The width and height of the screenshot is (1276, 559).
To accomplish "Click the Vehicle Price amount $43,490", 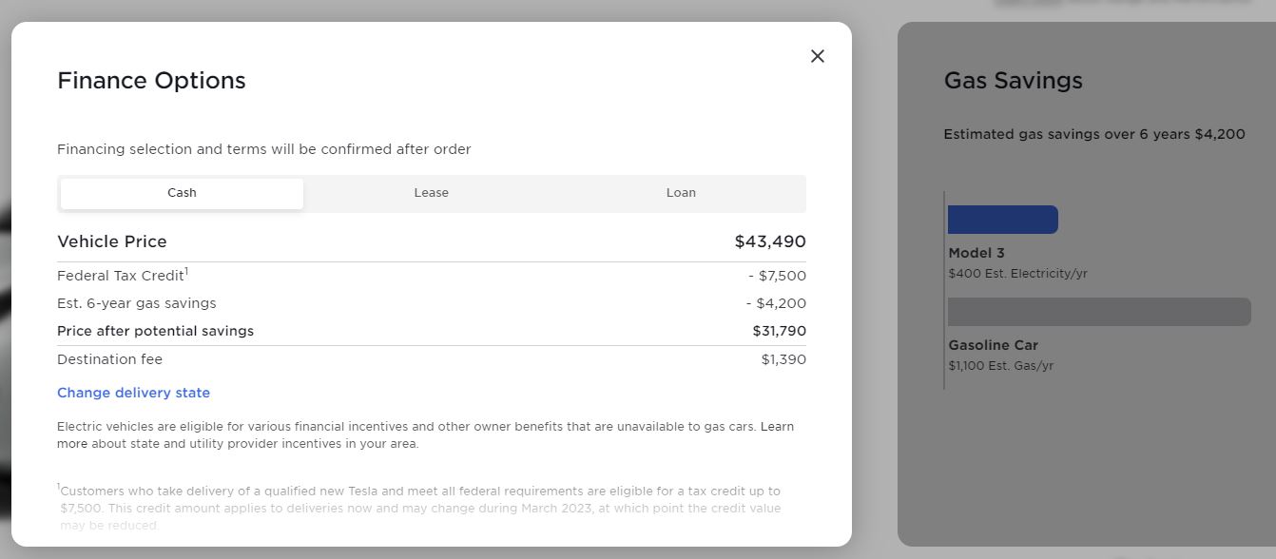I will pos(769,241).
